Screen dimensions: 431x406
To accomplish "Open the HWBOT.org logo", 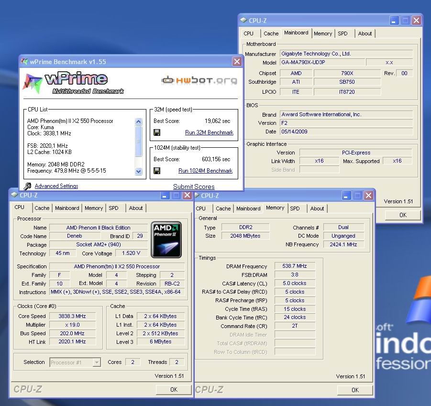I will click(199, 80).
